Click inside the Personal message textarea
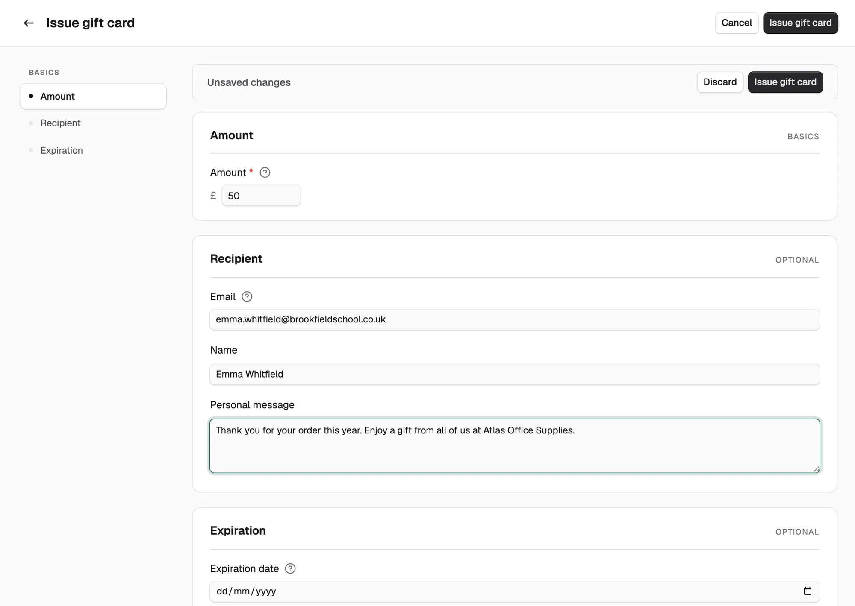Viewport: 855px width, 606px height. 515,446
